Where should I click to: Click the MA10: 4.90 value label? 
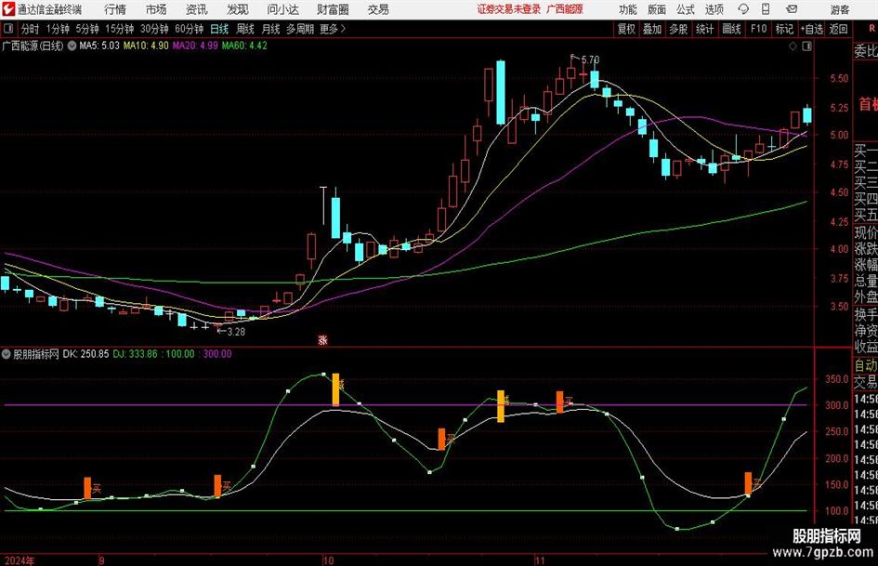point(146,46)
